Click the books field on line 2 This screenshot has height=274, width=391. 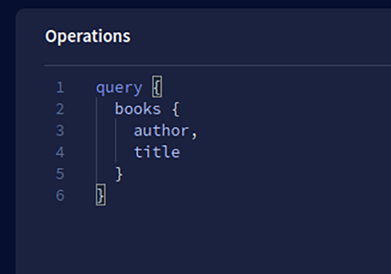coord(138,109)
